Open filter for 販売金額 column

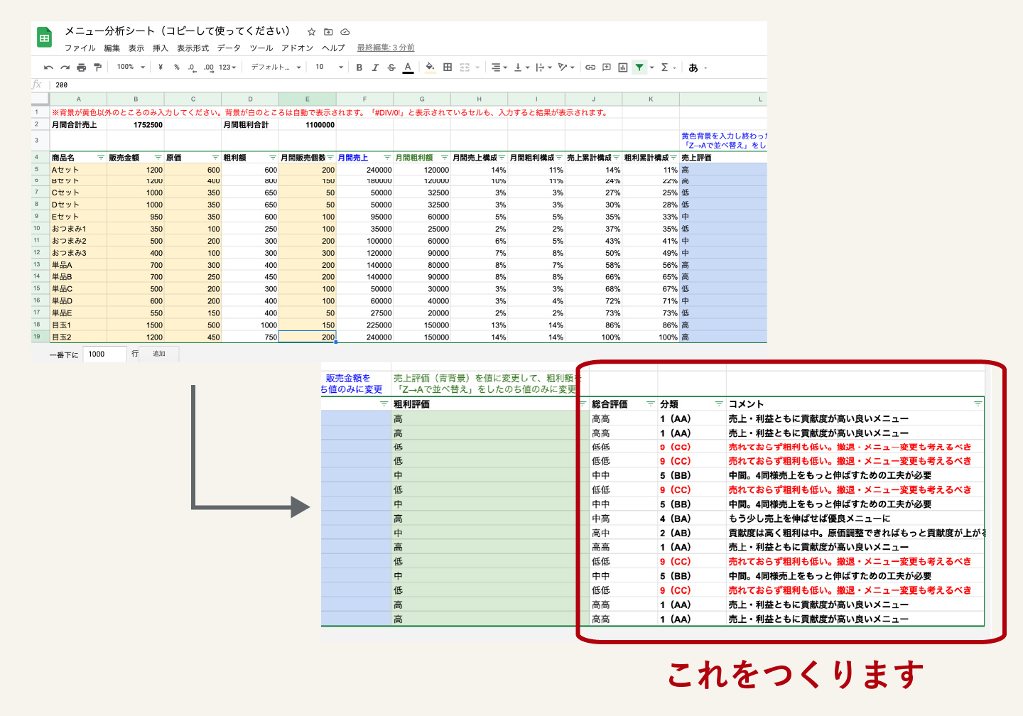pos(158,158)
